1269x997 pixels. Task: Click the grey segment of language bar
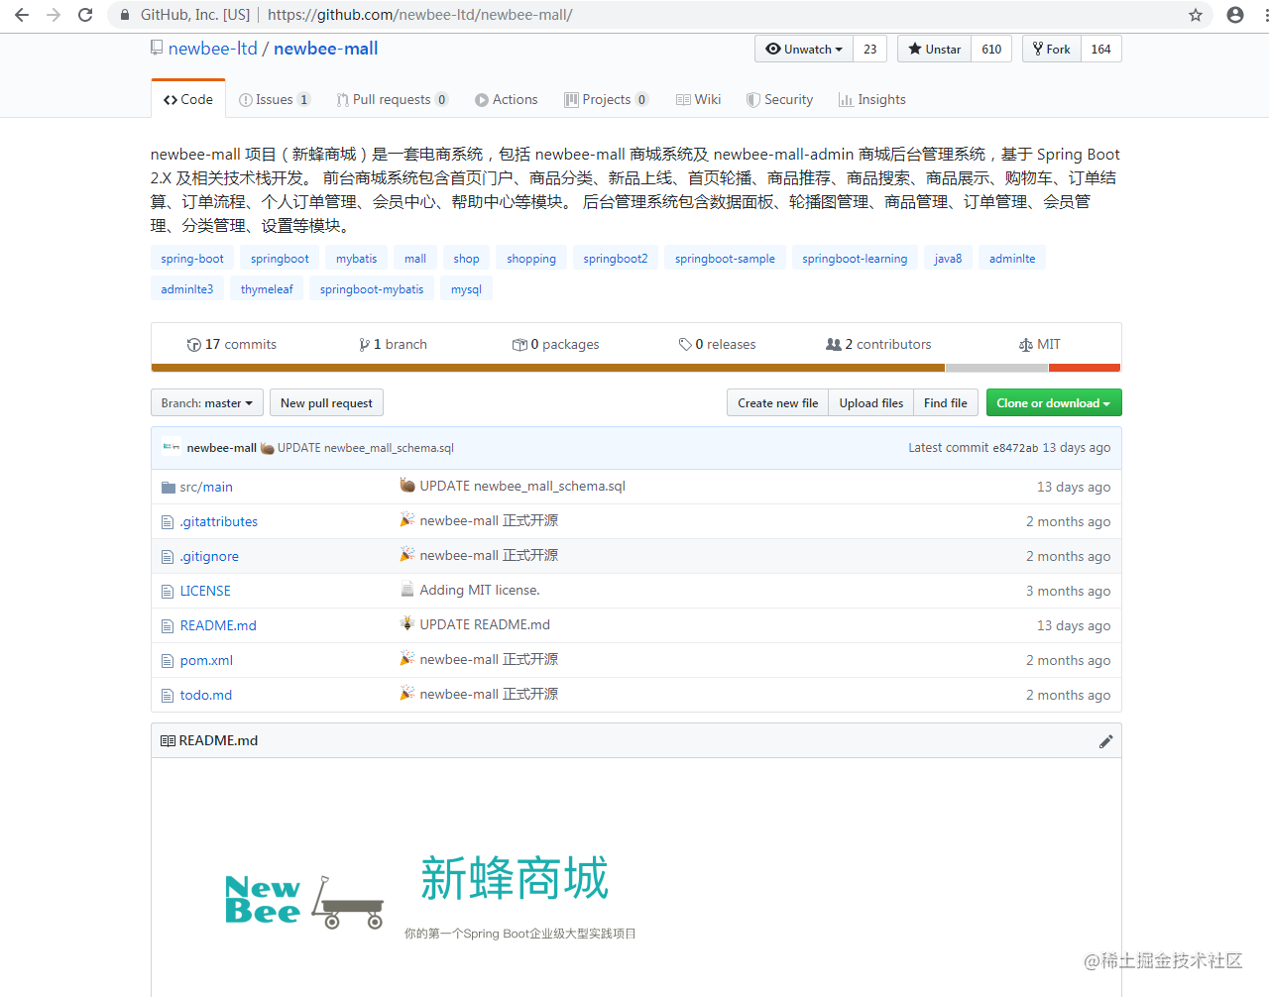click(997, 368)
